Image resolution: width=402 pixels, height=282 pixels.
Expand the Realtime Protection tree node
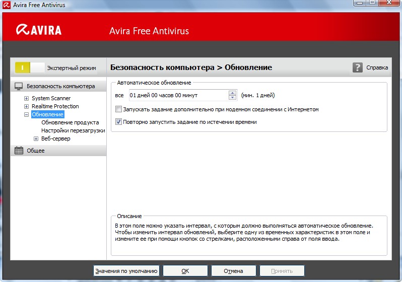pos(26,106)
